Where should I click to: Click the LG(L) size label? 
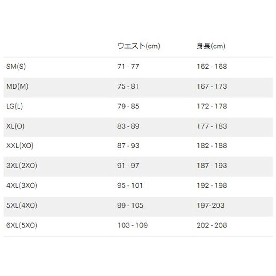tap(15, 106)
